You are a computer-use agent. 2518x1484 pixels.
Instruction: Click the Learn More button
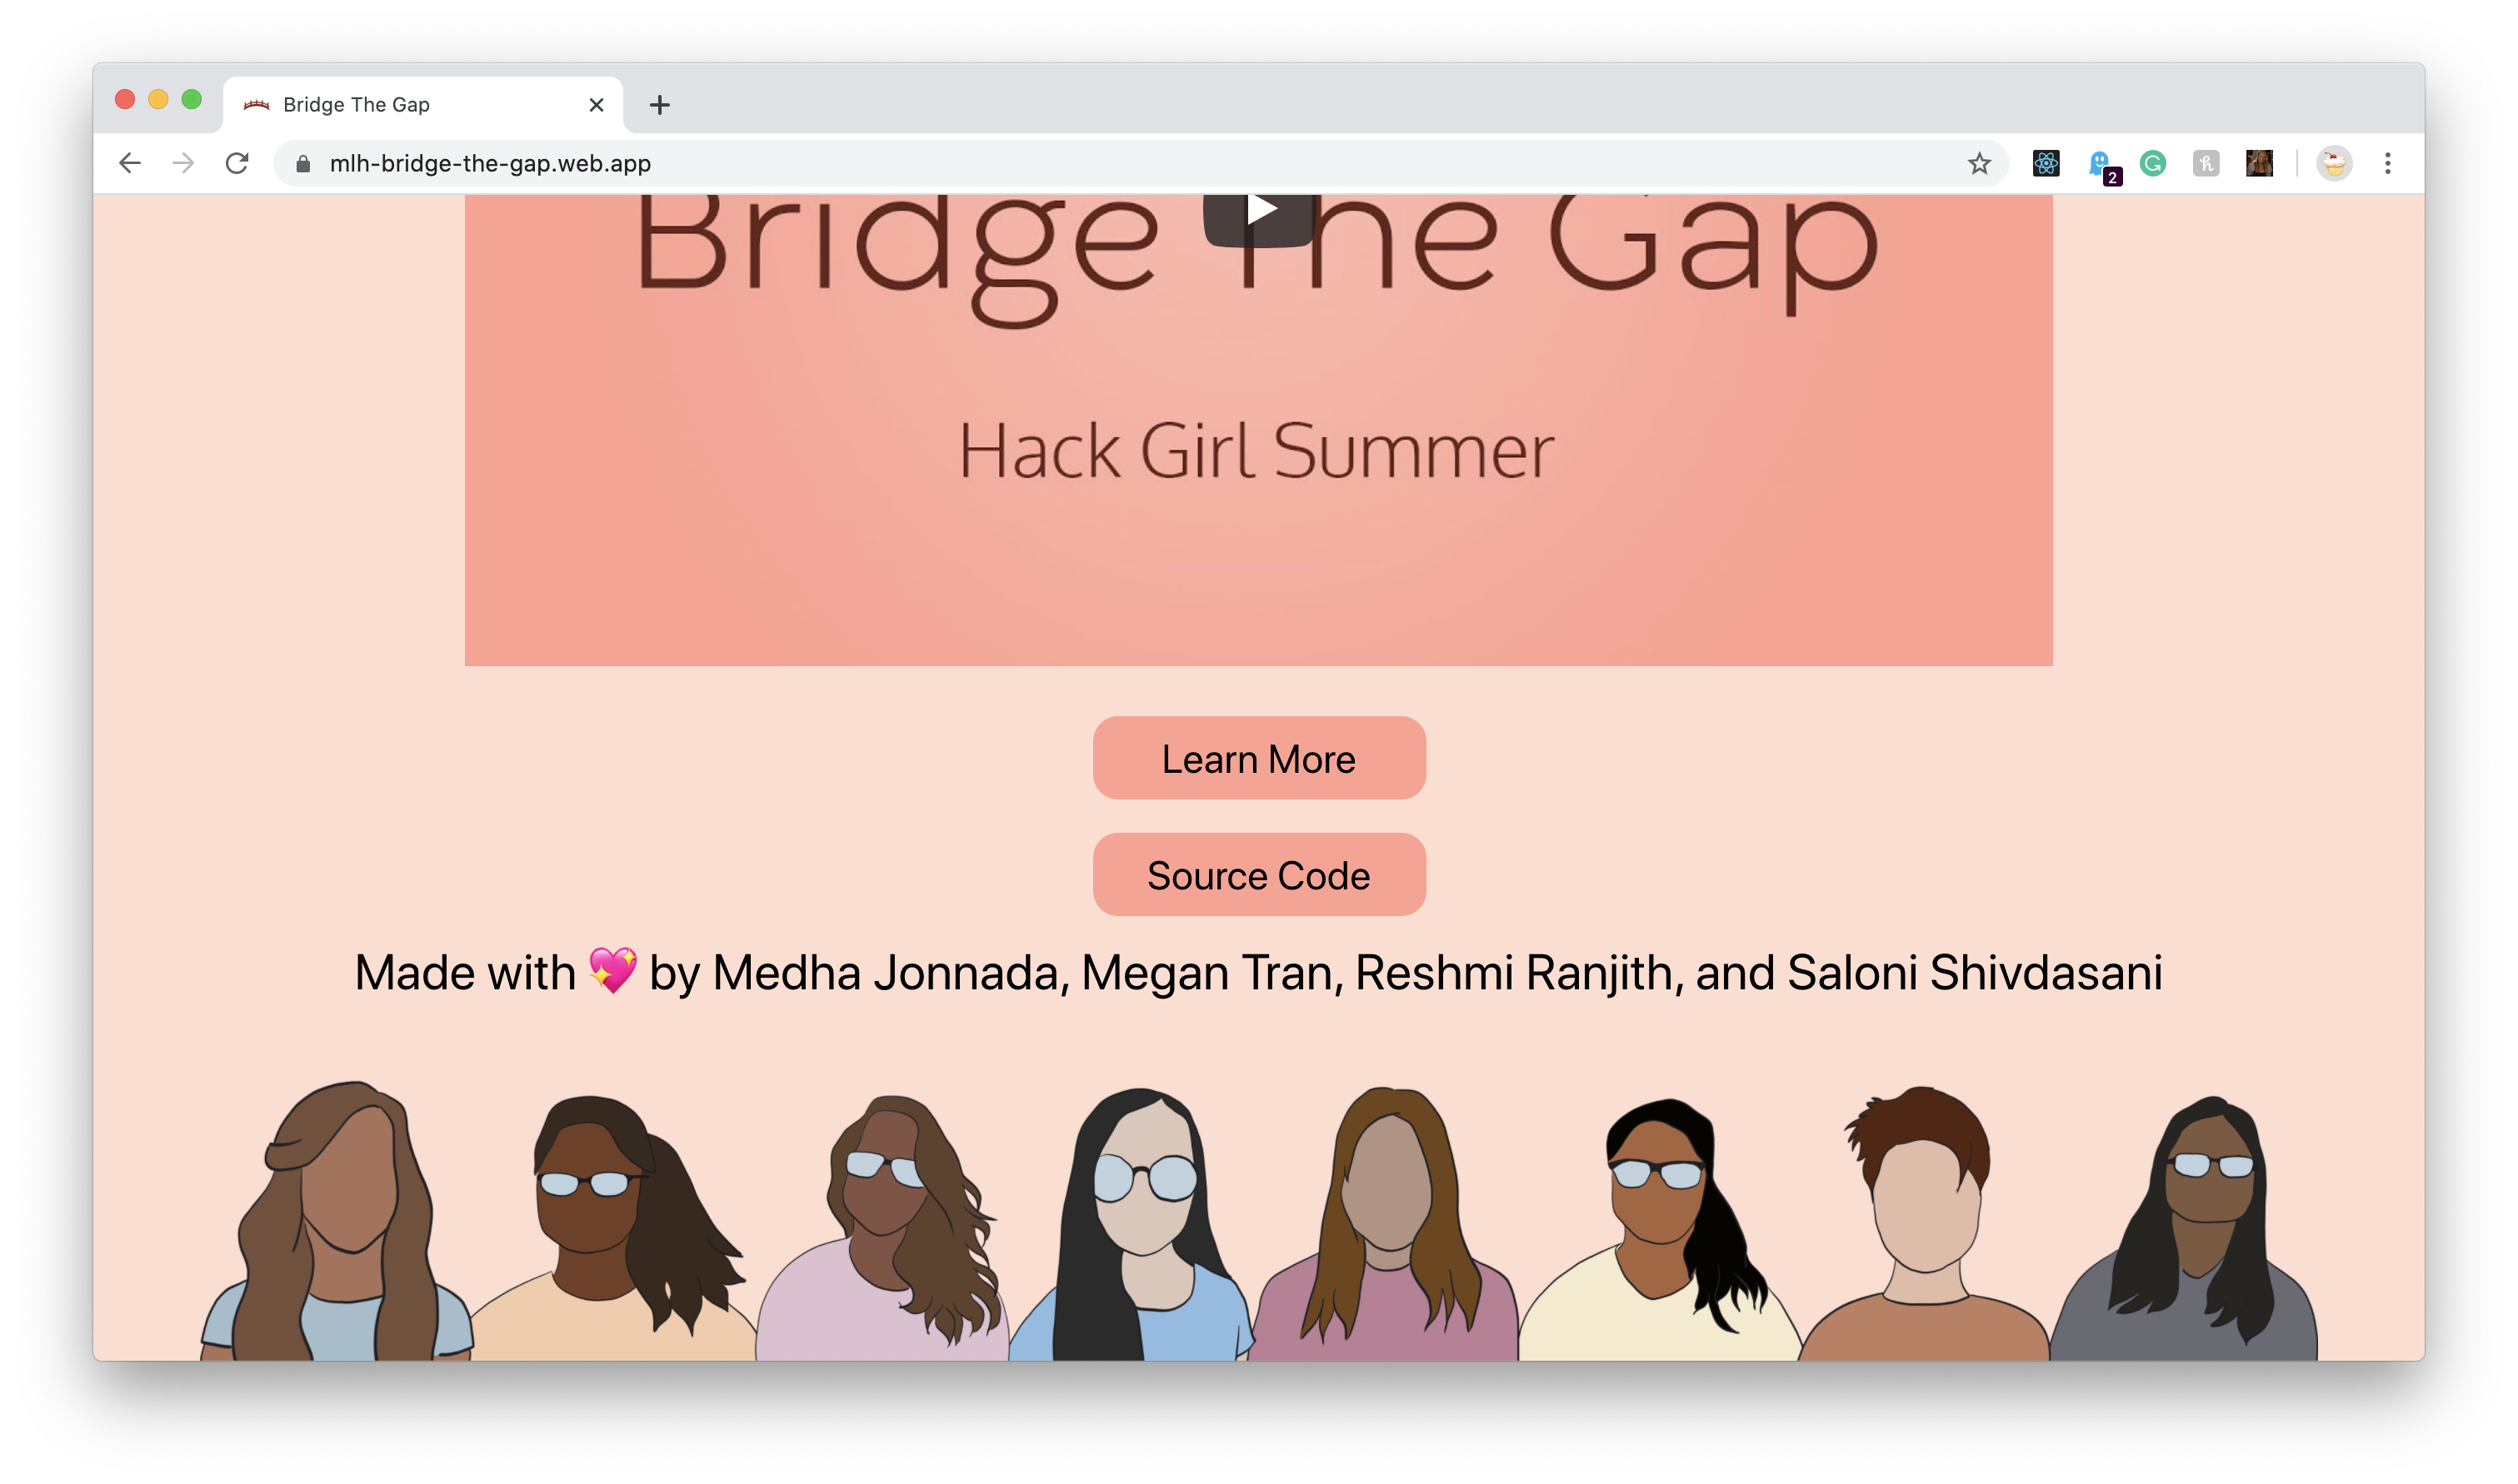(x=1258, y=758)
